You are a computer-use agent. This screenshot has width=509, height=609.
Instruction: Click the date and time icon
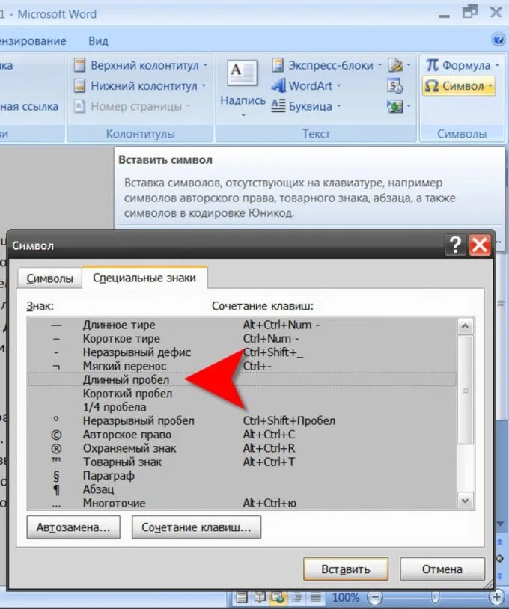tap(395, 86)
